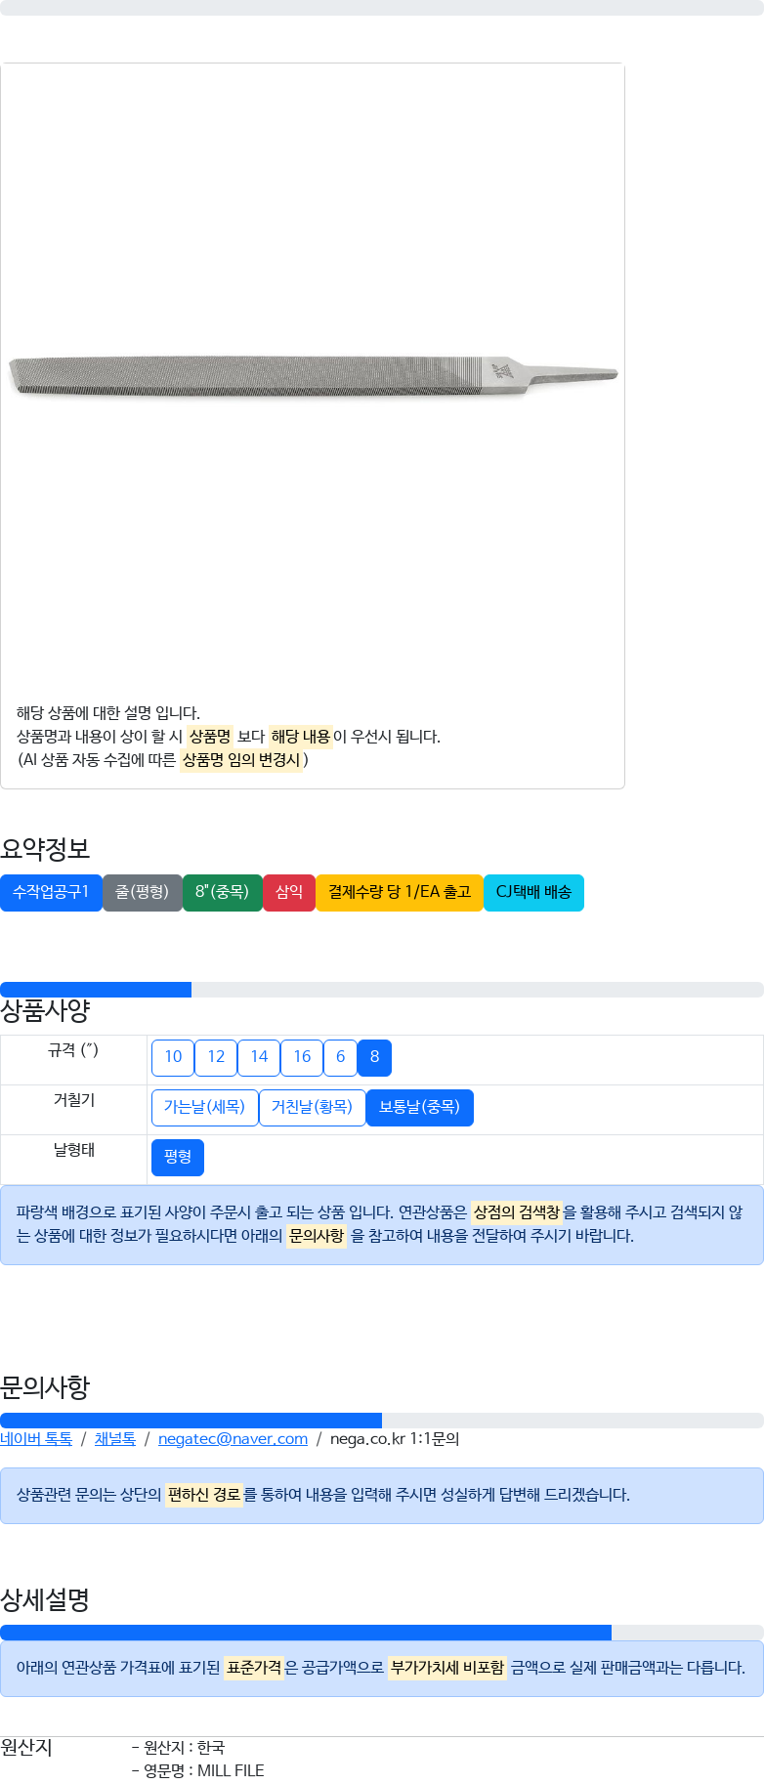Click the 8"(중목) green tag

click(x=223, y=892)
